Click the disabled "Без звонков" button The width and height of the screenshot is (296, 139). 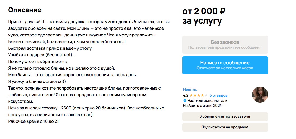point(225,45)
